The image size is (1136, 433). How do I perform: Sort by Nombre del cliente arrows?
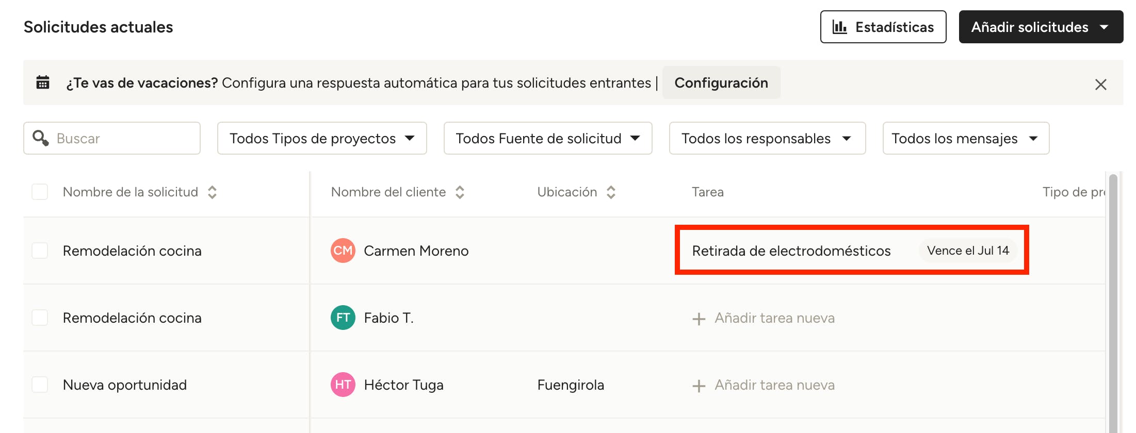(460, 192)
